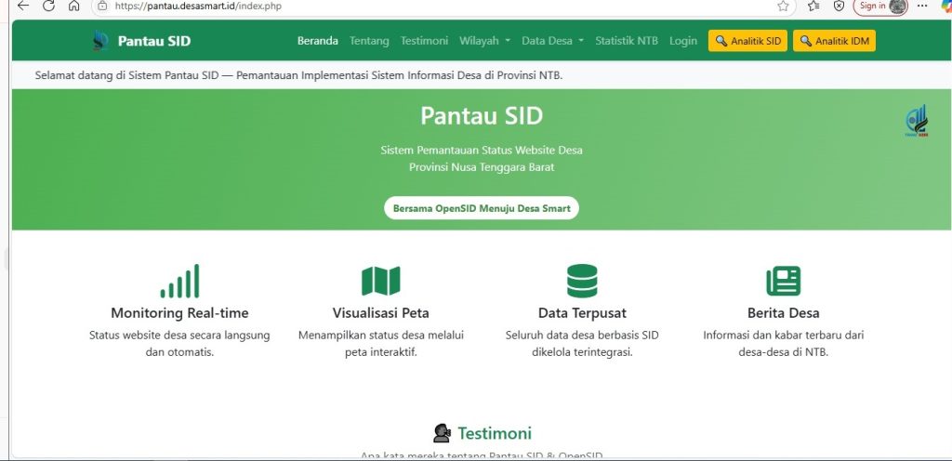Open the Tentang section link
The width and height of the screenshot is (952, 461).
369,41
